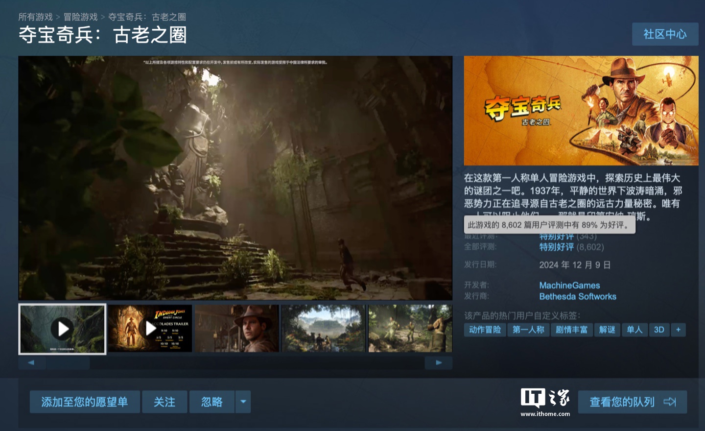This screenshot has height=431, width=705.
Task: Click the game capsule cover image
Action: 581,111
